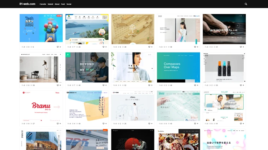The width and height of the screenshot is (268, 150).
Task: Click comment icon under Branu card
Action: pos(57,124)
